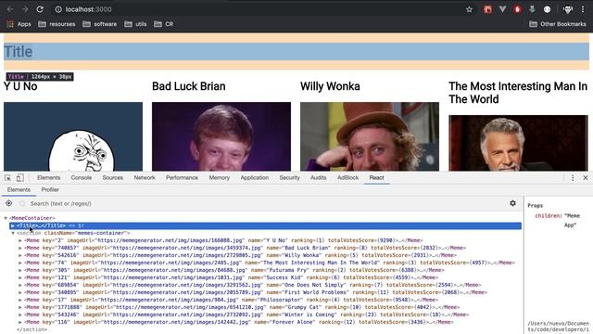Switch to the Memory tab
Viewport: 593px width, 334px height.
(x=220, y=177)
